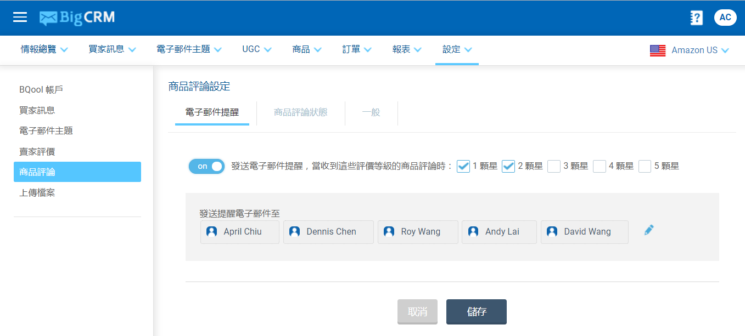Uncheck the 1 顆星 checkbox
Image resolution: width=745 pixels, height=336 pixels.
point(463,166)
